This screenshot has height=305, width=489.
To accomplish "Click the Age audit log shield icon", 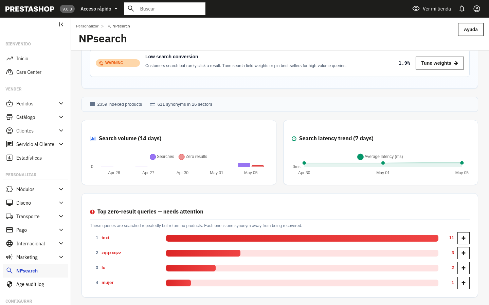I will (10, 284).
